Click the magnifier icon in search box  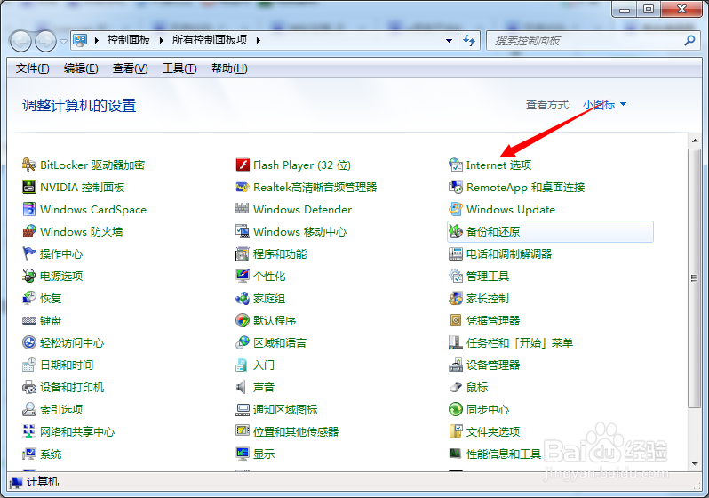689,41
